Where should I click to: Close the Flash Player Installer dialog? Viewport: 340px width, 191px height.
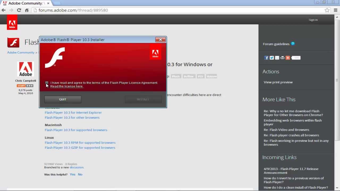[160, 40]
